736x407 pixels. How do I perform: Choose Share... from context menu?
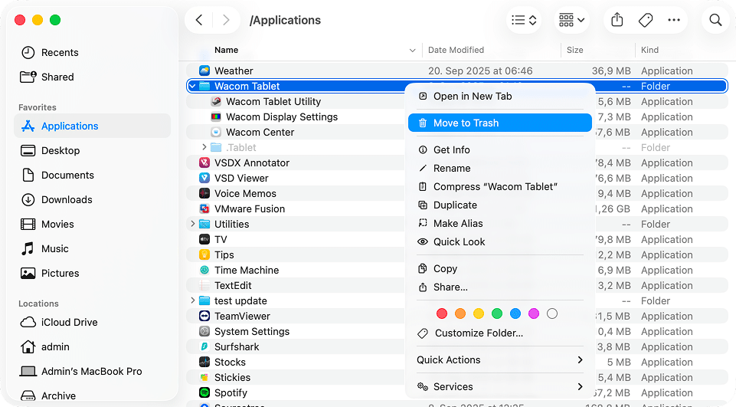(500, 287)
